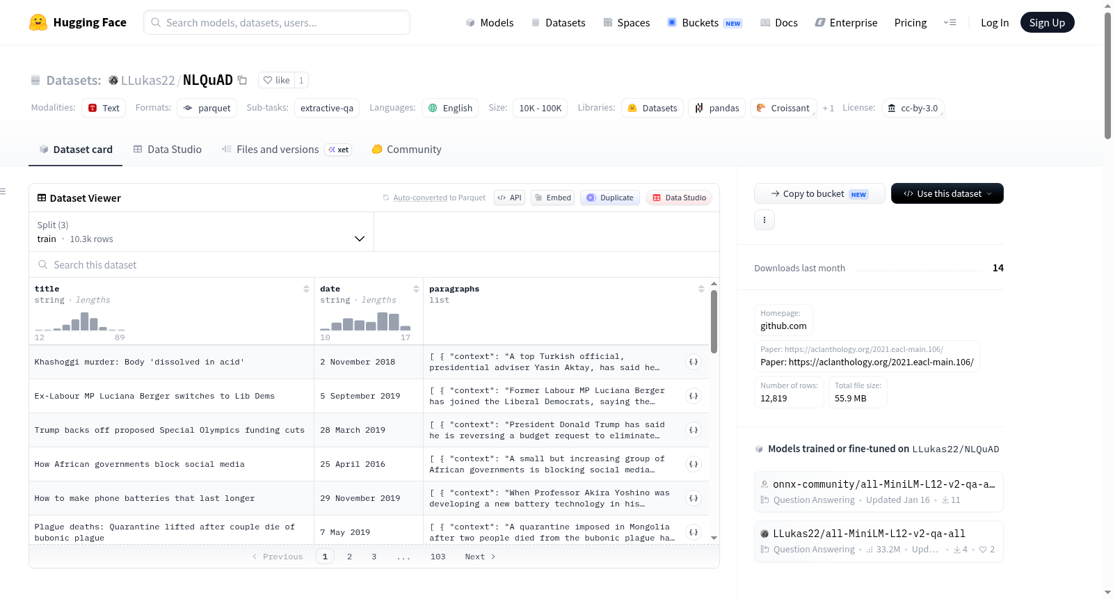The width and height of the screenshot is (1113, 599).
Task: Click the title lengths histogram
Action: click(80, 321)
